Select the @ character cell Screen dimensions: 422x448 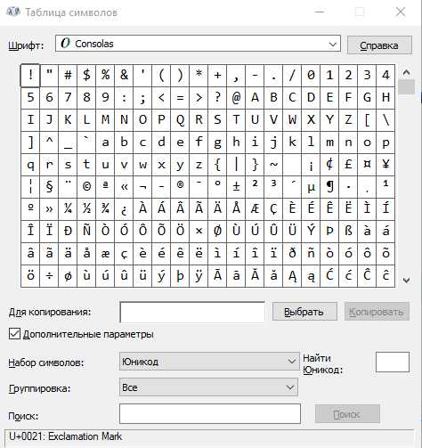[236, 98]
